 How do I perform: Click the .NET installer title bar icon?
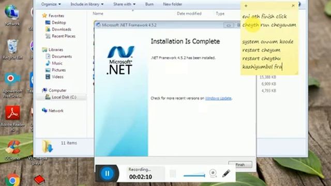(98, 25)
